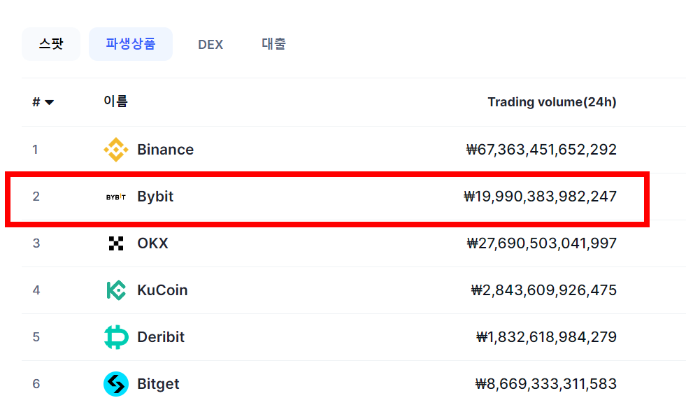
Task: Sort by the 이름 column header
Action: 115,101
